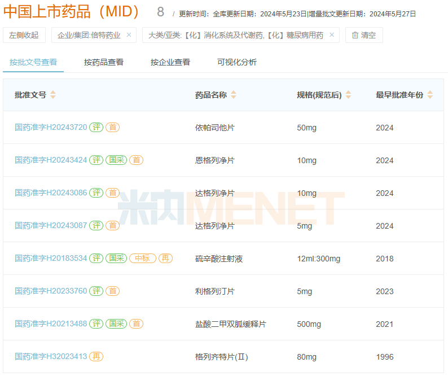Remove the 大类/亚类 filter tag
The height and width of the screenshot is (376, 448).
tap(332, 35)
